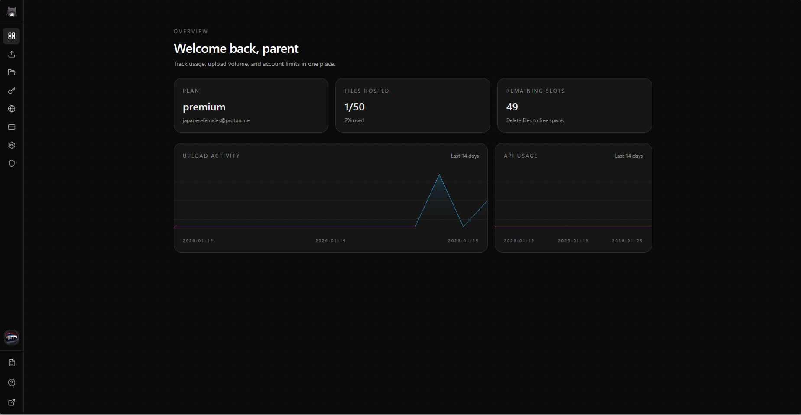Viewport: 801px width, 415px height.
Task: Click the globe domains icon
Action: tap(12, 109)
